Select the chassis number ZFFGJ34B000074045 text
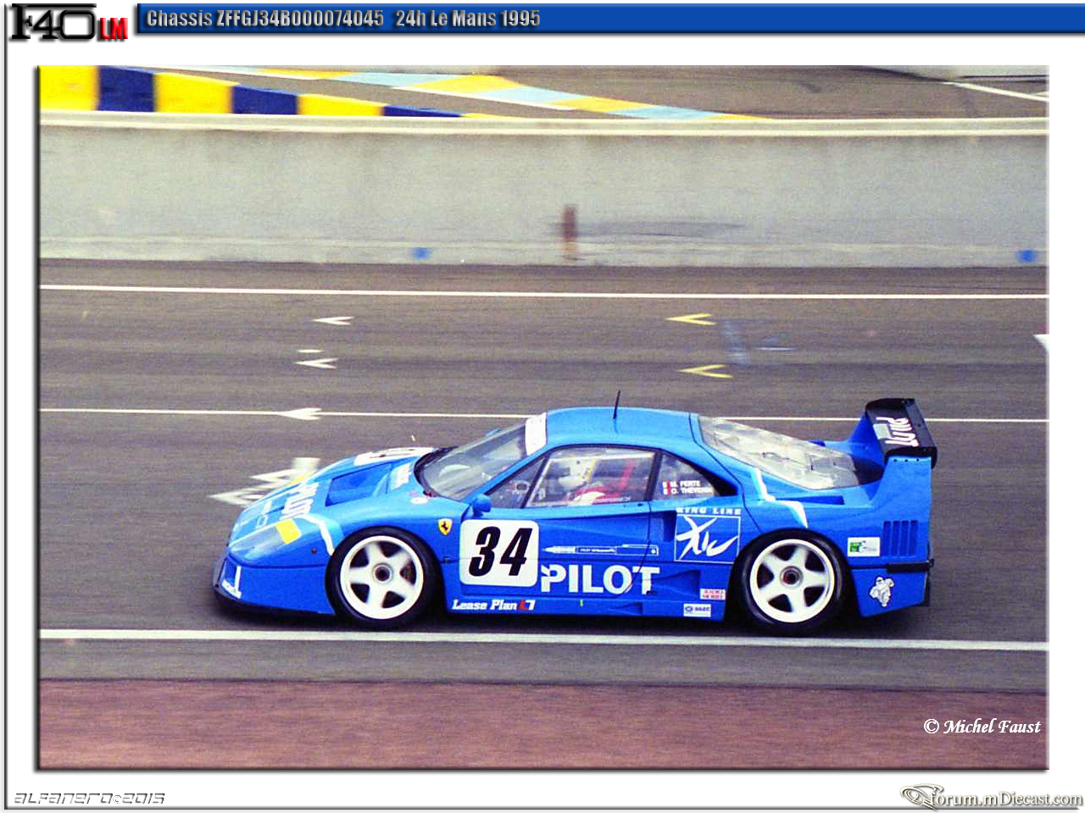This screenshot has height=813, width=1085. point(300,19)
